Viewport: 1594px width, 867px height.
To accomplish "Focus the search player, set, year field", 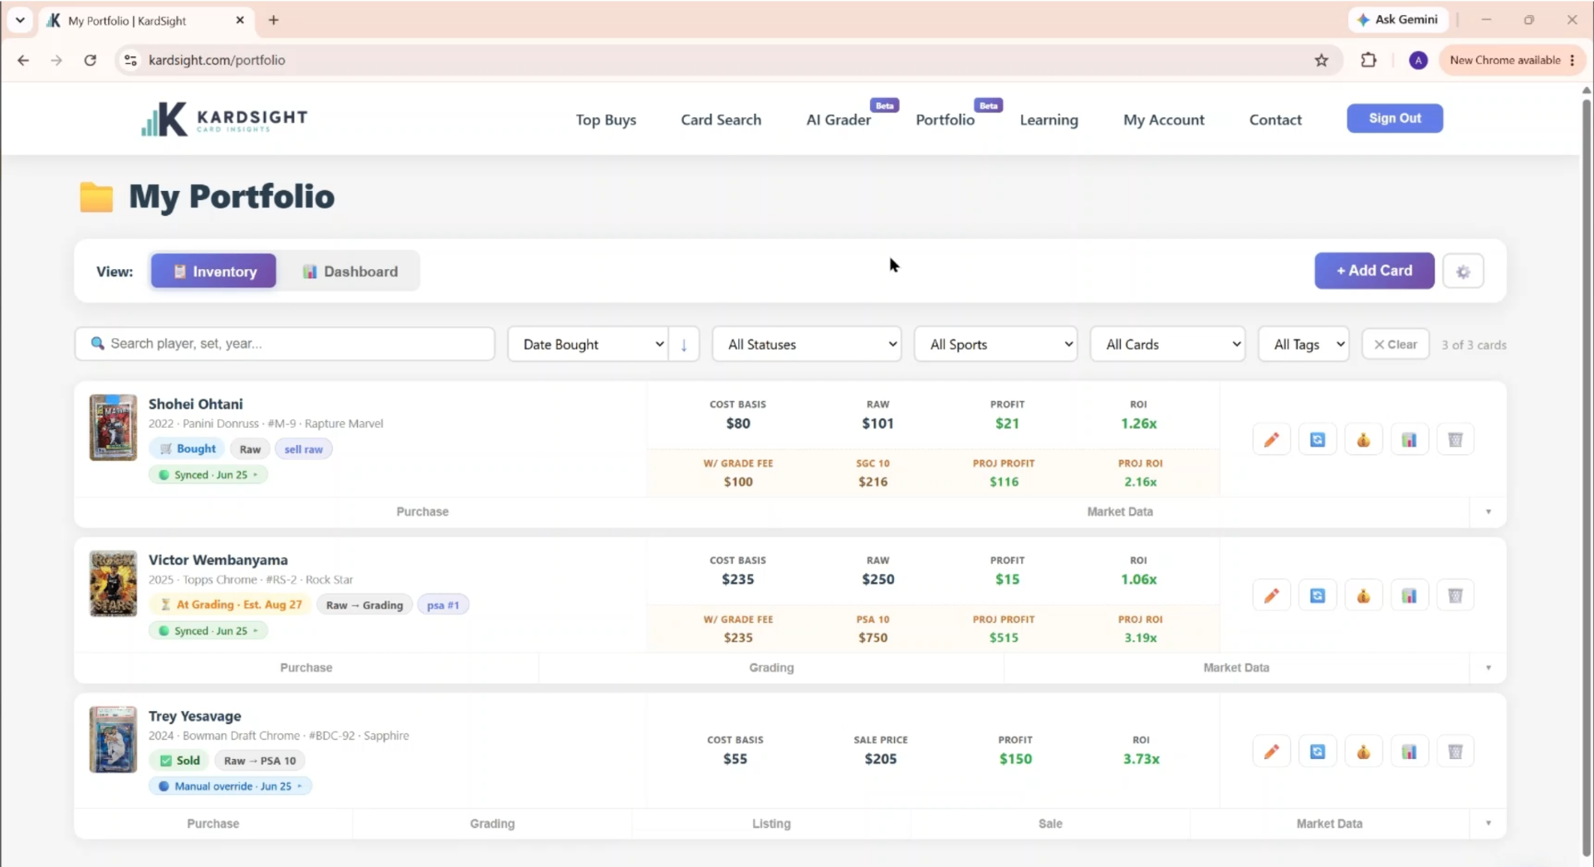I will tap(285, 344).
